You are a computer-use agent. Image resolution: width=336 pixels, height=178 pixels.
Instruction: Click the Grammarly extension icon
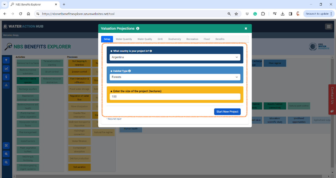255,14
